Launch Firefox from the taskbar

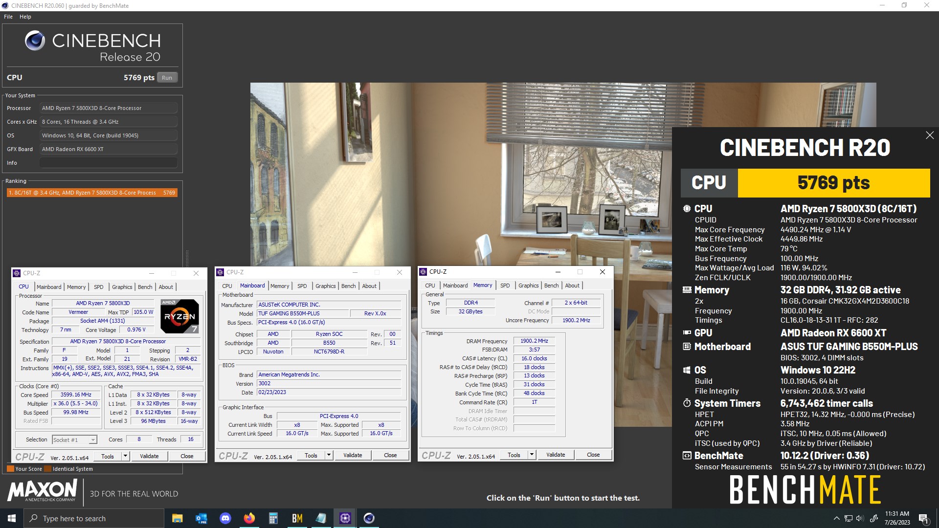[249, 518]
